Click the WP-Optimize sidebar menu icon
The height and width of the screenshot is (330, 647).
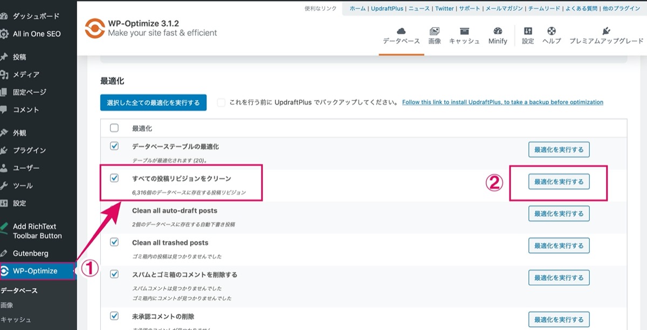(x=4, y=271)
